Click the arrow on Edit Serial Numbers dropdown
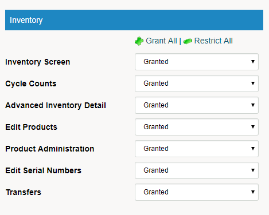 point(253,170)
